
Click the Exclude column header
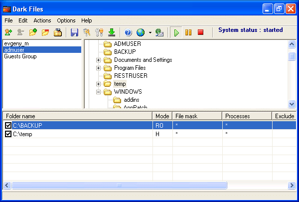[x=284, y=116]
